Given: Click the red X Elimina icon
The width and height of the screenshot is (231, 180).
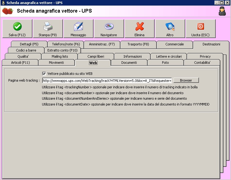Looking at the screenshot, I should tap(140, 26).
